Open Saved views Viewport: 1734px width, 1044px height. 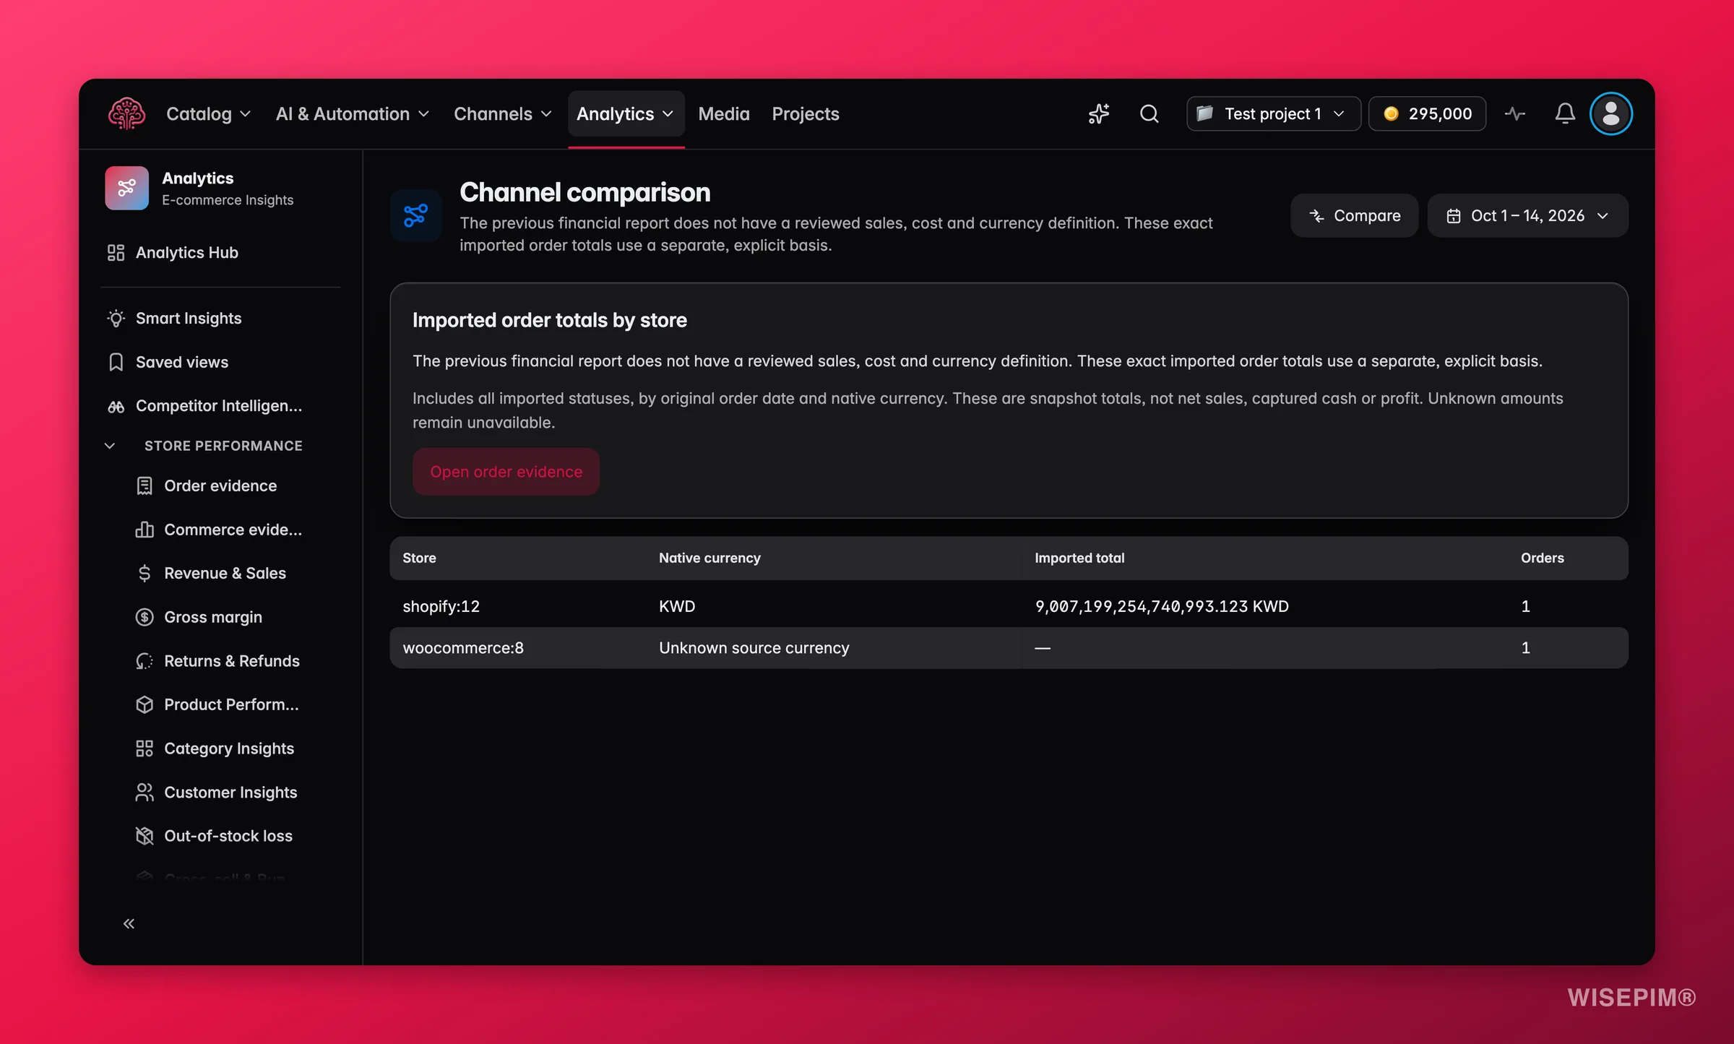pyautogui.click(x=220, y=362)
